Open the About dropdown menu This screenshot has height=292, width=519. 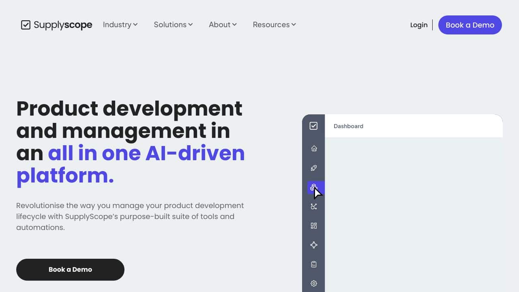(223, 25)
